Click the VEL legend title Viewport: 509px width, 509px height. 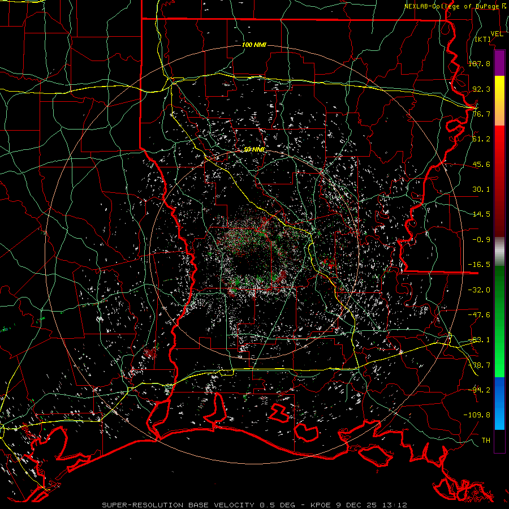pos(497,34)
